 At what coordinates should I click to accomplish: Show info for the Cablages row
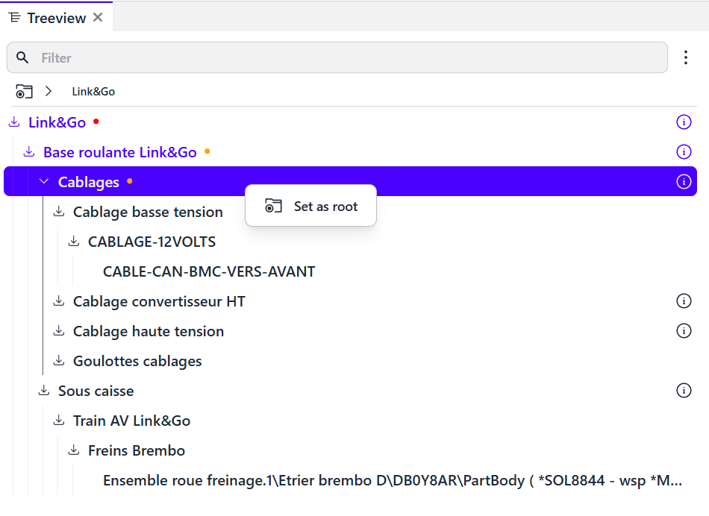pos(684,182)
